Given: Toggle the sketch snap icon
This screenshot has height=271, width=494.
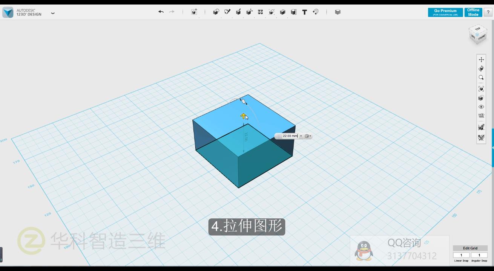Looking at the screenshot, I should click(481, 127).
